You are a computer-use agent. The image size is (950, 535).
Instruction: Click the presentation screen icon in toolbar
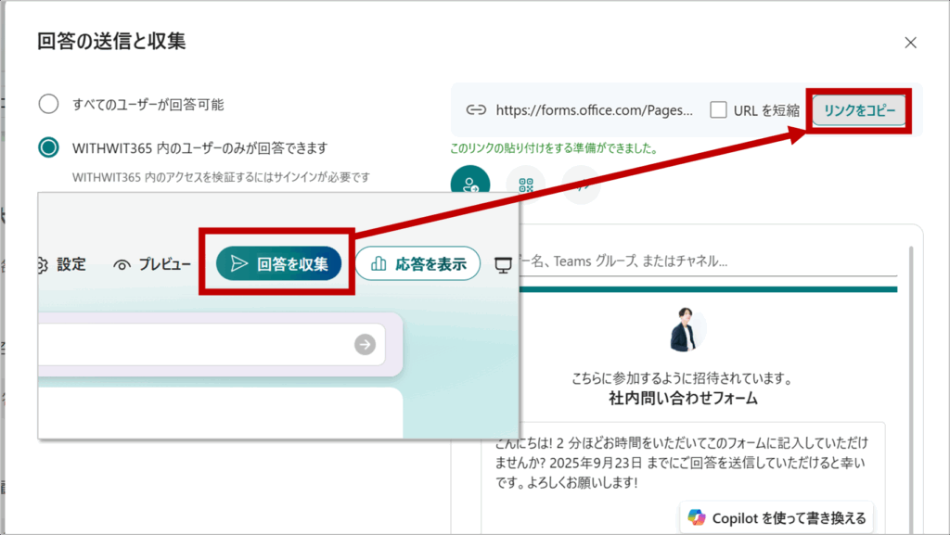[504, 265]
